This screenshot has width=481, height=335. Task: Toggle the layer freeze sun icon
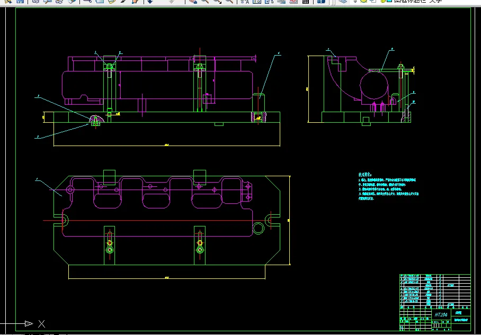(364, 2)
